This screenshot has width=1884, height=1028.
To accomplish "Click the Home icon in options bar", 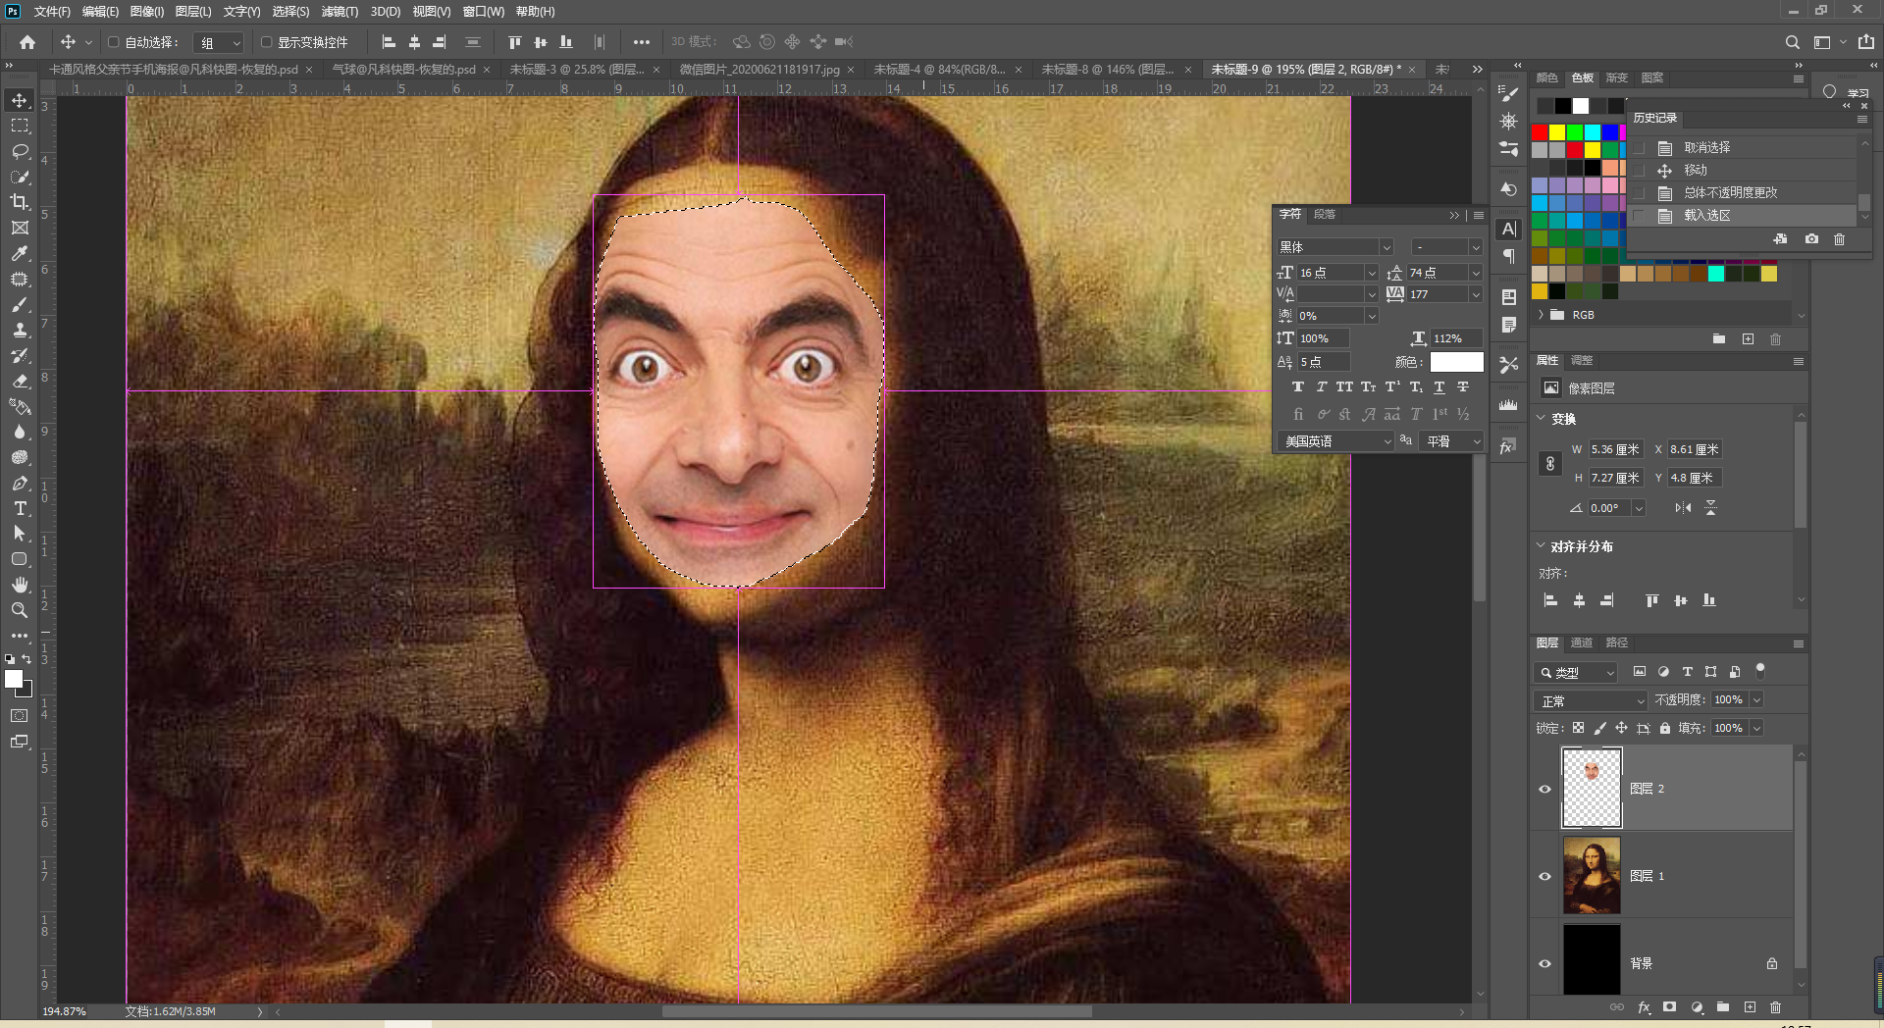I will [27, 42].
